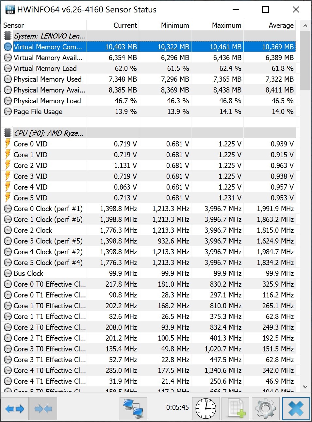Reset the elapsed time with clock icon
The height and width of the screenshot is (422, 312).
click(206, 409)
